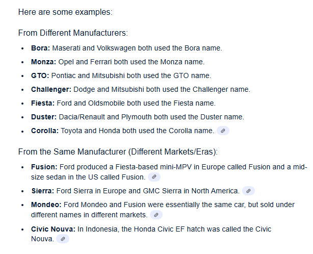Click the bold Bora label
This screenshot has width=313, height=254.
[x=40, y=48]
